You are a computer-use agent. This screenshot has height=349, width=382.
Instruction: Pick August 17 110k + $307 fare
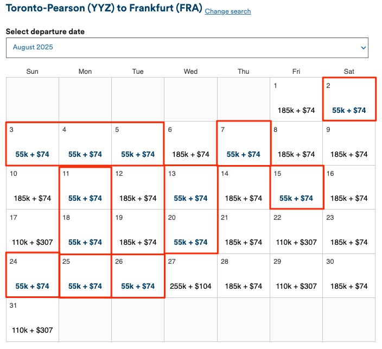pos(32,242)
